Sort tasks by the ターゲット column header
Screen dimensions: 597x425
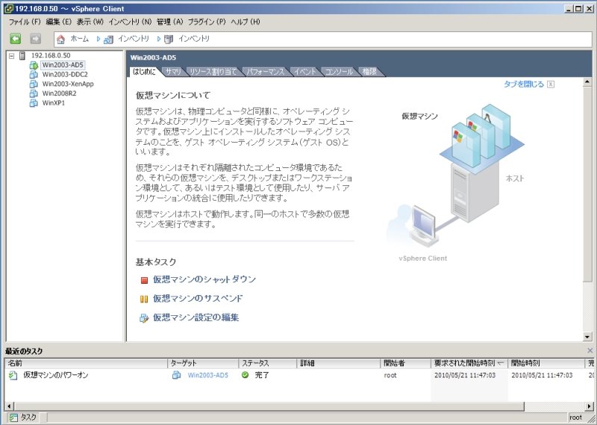coord(203,364)
